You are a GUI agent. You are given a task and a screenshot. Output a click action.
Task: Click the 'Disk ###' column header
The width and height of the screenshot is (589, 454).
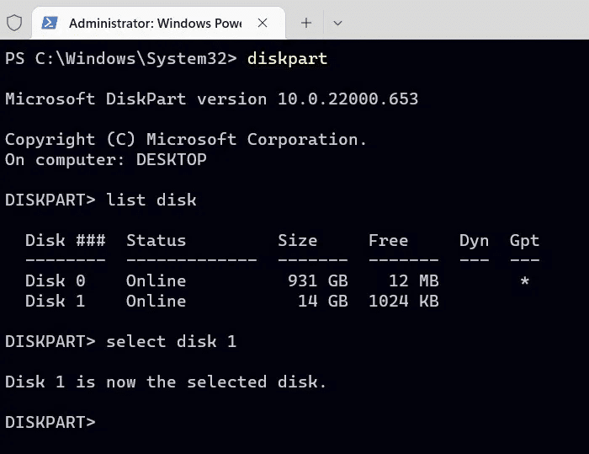(x=66, y=240)
